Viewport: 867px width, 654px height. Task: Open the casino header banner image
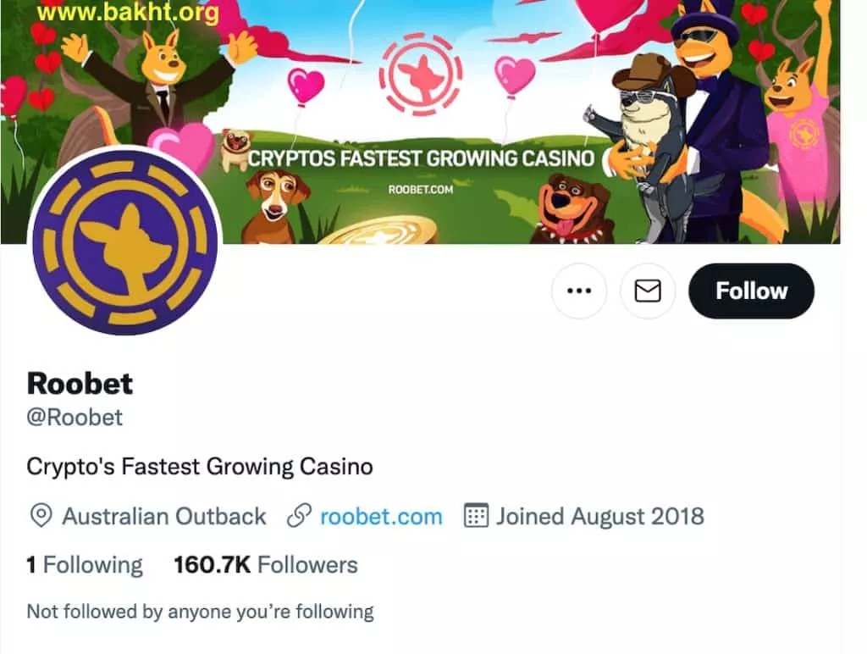pos(420,122)
